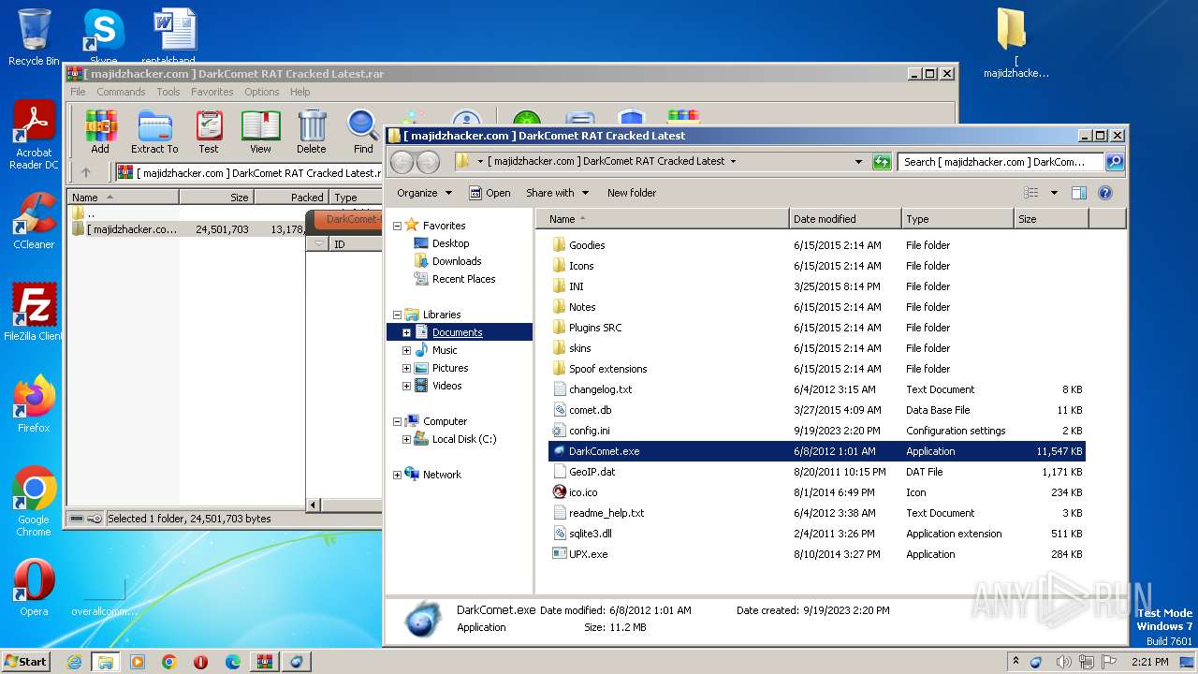Open the change view dropdown arrow
The height and width of the screenshot is (674, 1198).
(1054, 193)
